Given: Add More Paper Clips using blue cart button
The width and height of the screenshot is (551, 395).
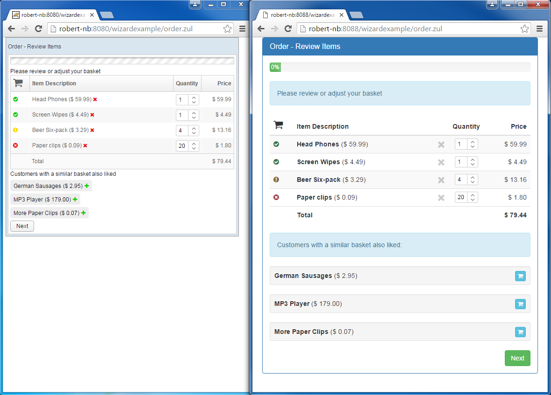Looking at the screenshot, I should pos(520,332).
